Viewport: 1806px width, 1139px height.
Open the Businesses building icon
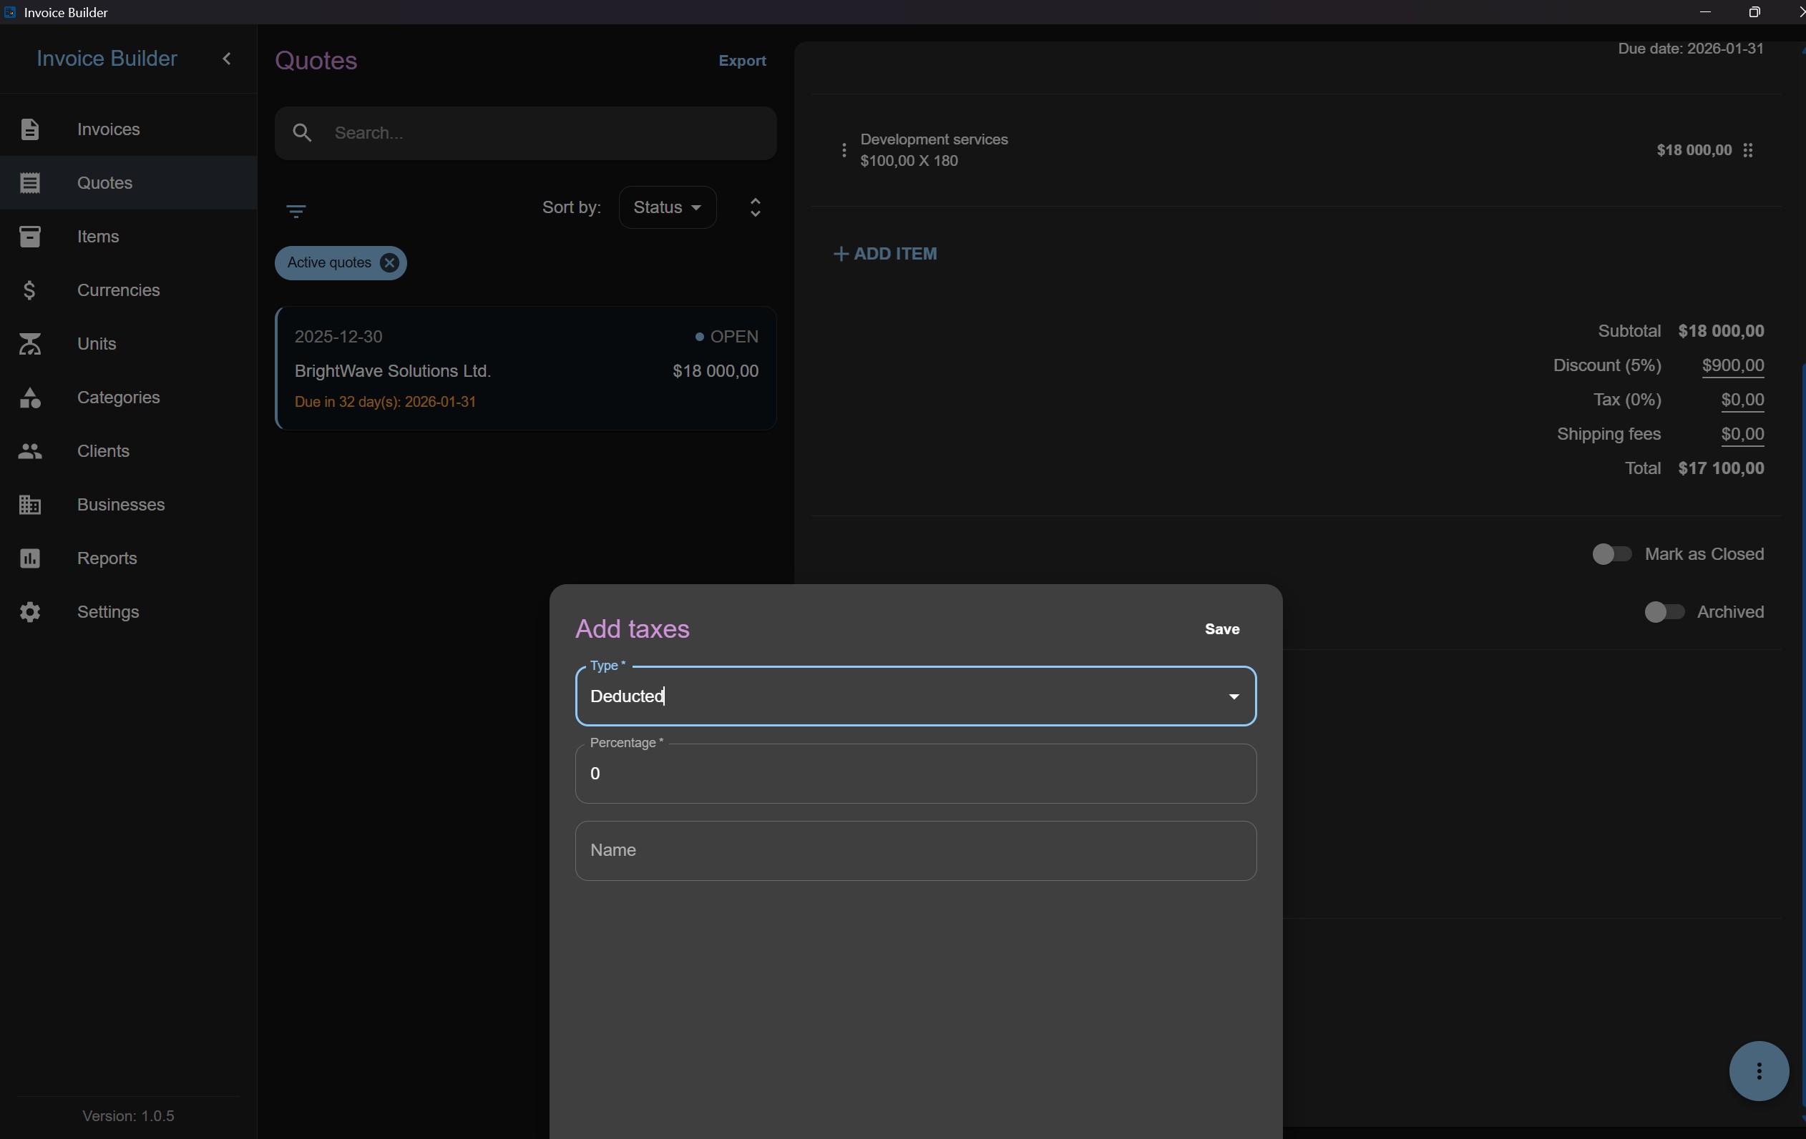tap(29, 505)
